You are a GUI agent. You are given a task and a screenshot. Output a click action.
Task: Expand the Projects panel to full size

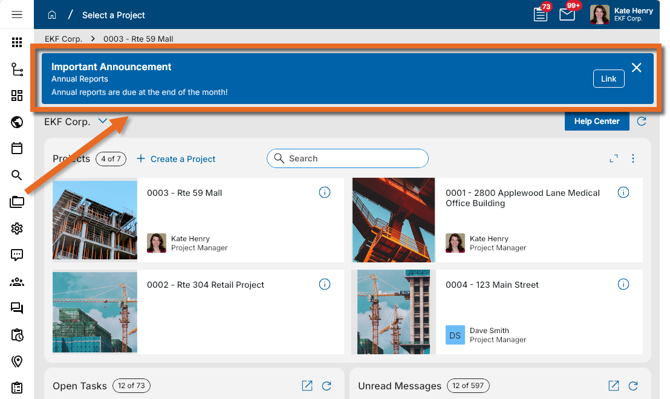pyautogui.click(x=614, y=158)
